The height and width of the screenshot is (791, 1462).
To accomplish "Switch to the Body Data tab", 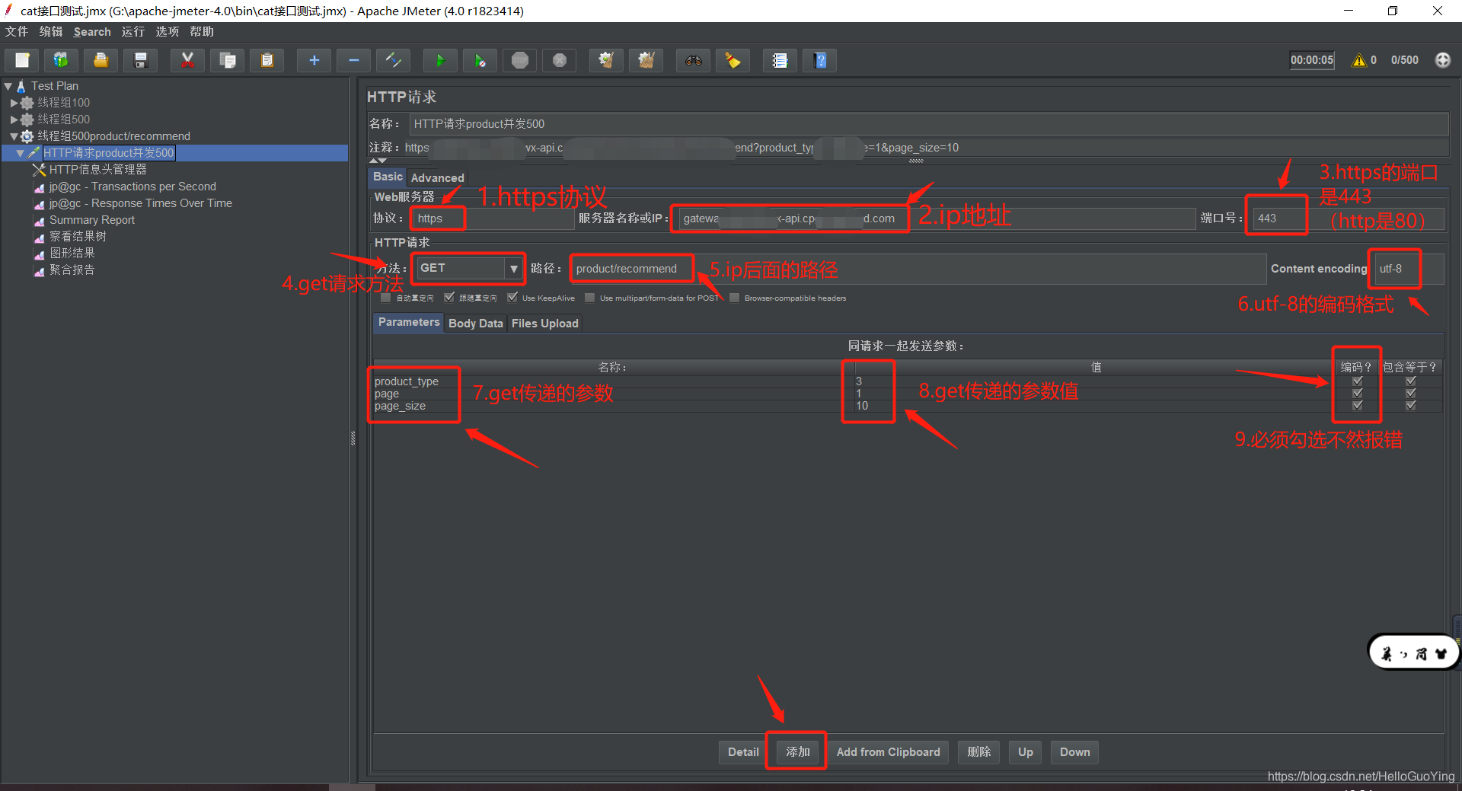I will pos(476,324).
